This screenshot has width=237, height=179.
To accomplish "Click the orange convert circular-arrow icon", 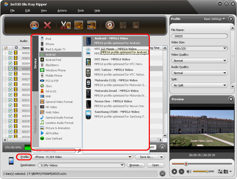I will coord(110,25).
